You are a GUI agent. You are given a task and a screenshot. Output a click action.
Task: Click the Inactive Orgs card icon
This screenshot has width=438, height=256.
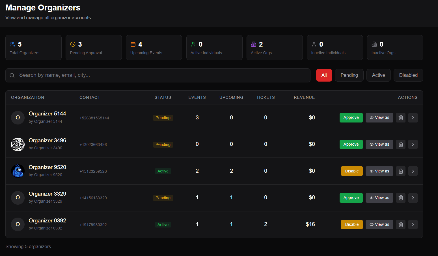point(374,44)
